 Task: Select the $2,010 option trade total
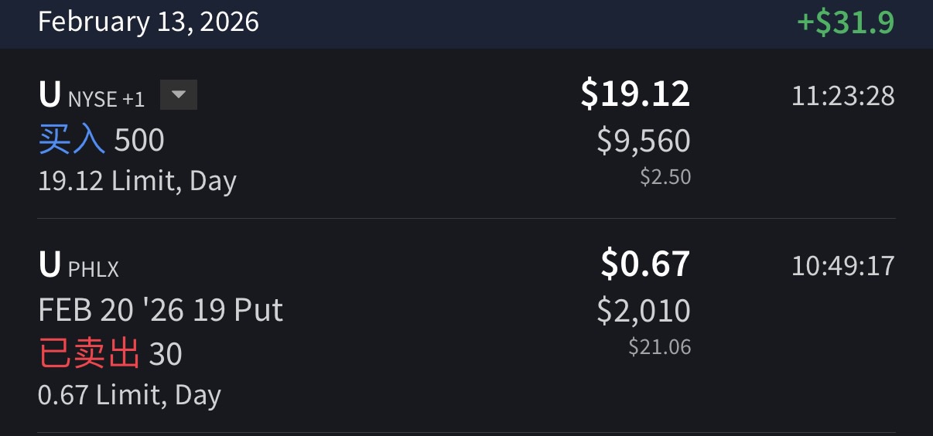tap(644, 311)
